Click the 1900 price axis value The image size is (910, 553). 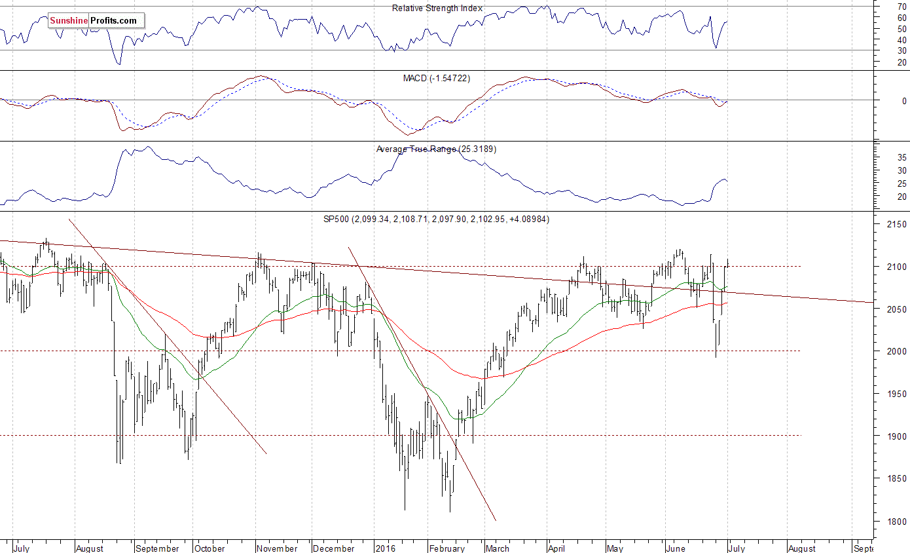[x=896, y=436]
